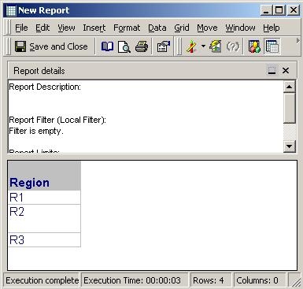Close the Report details pane
The image size is (303, 289).
286,70
